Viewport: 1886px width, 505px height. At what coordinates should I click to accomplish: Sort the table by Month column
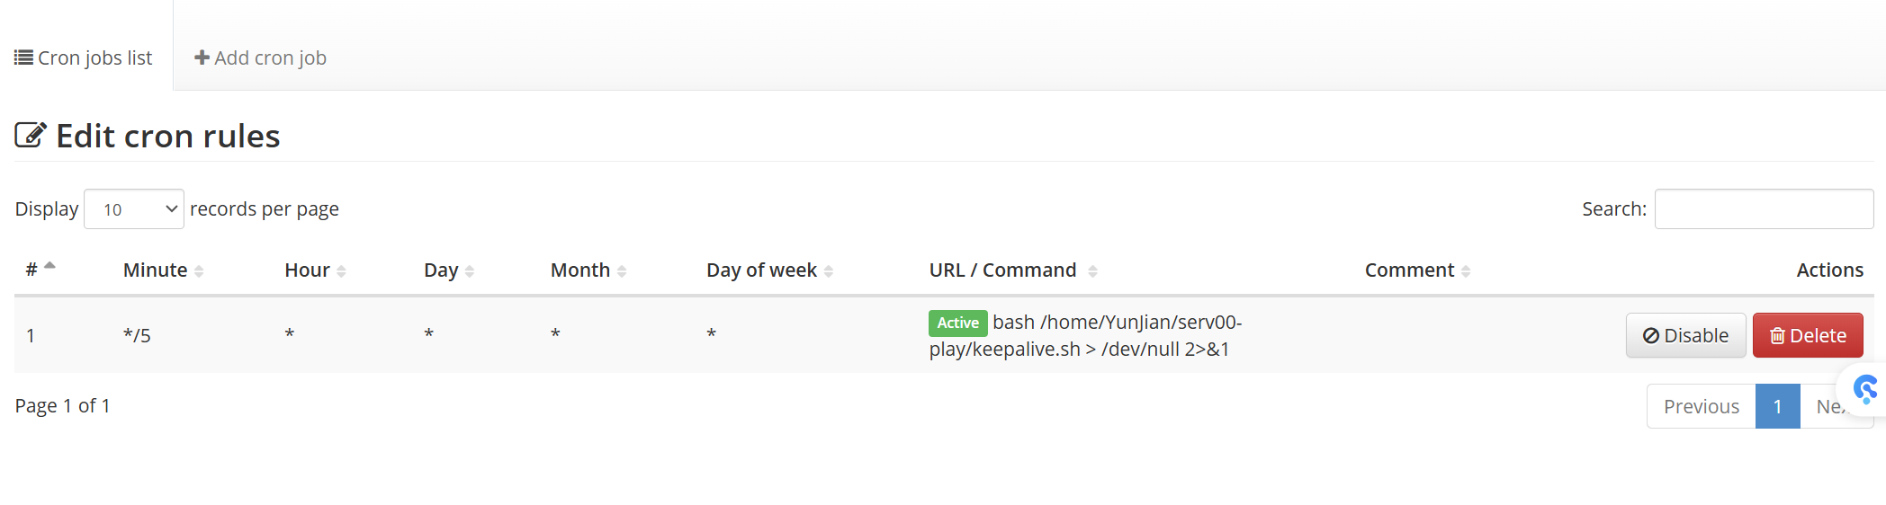coord(588,270)
